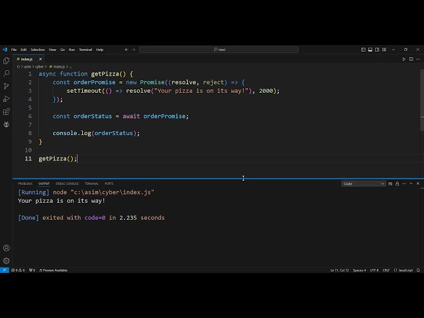Click line number 6 in gutter

coord(30,117)
